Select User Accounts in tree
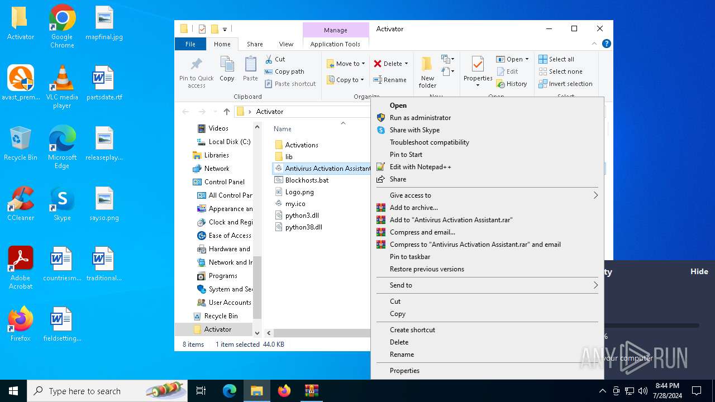Image resolution: width=715 pixels, height=402 pixels. (230, 303)
